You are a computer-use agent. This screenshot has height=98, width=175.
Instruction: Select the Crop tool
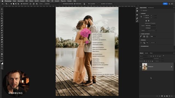pyautogui.click(x=2, y=19)
